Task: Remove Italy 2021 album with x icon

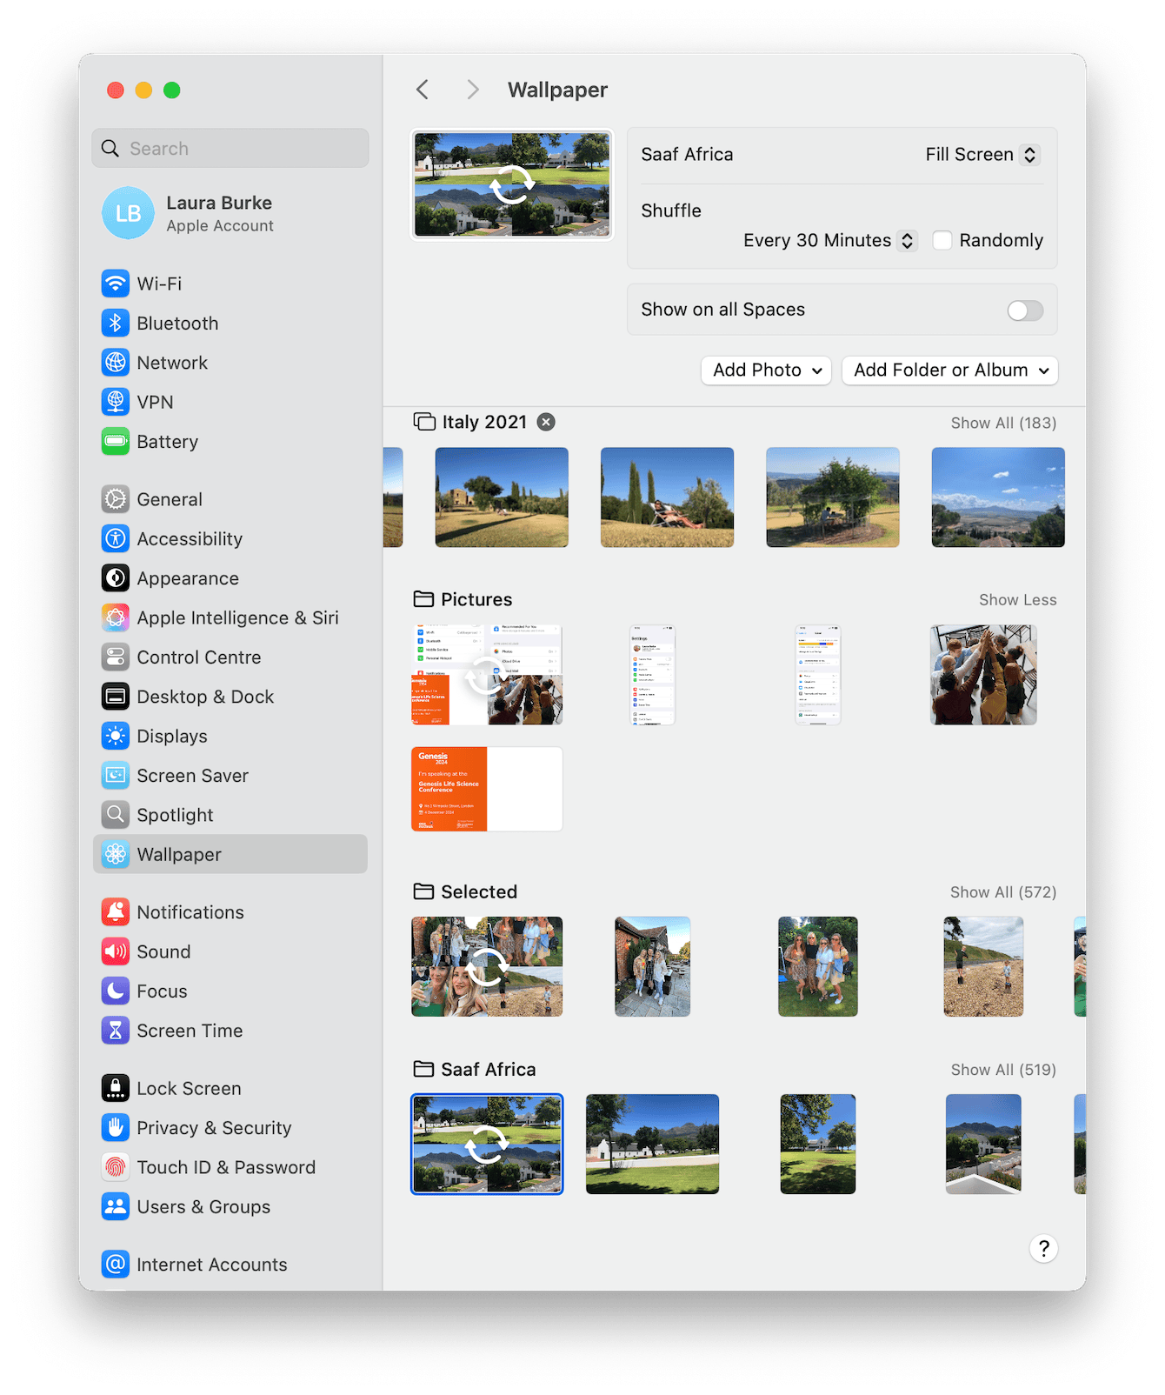Action: (546, 422)
